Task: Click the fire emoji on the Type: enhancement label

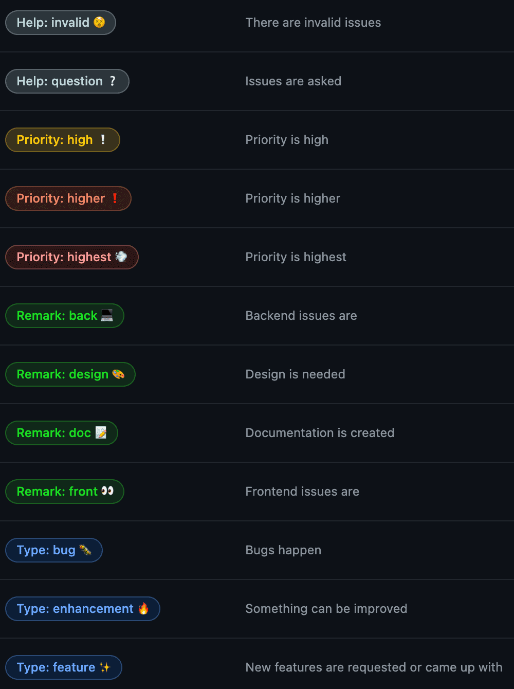Action: (143, 609)
